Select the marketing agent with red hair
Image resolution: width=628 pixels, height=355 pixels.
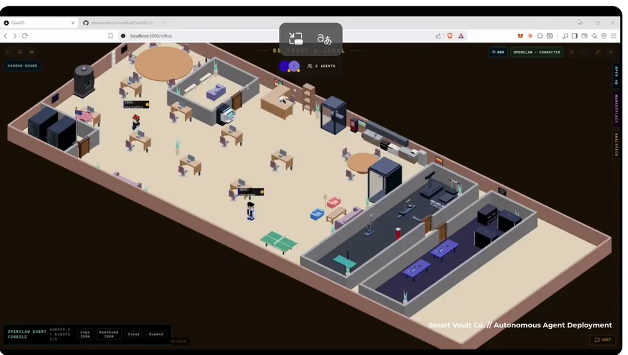pos(136,122)
